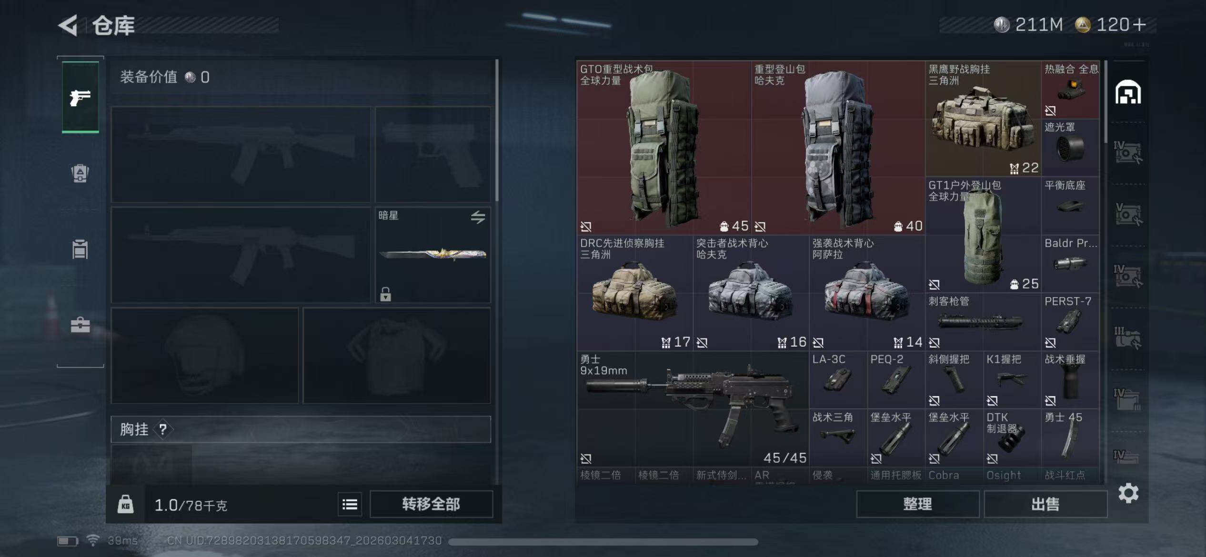This screenshot has height=557, width=1206.
Task: Select the weapons pistol tab in sidebar
Action: pyautogui.click(x=80, y=97)
